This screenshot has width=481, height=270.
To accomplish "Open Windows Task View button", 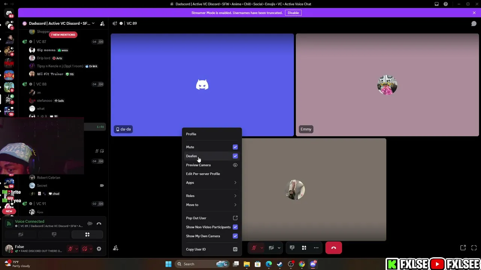I will coord(236,264).
